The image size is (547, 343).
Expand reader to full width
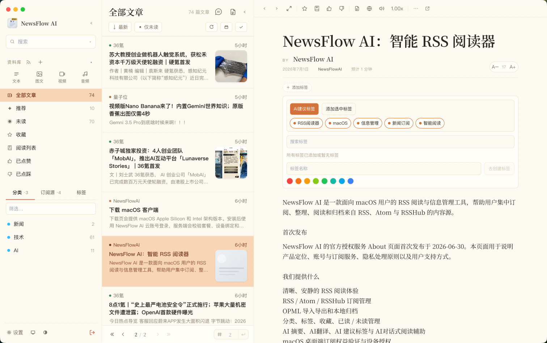pos(289,9)
